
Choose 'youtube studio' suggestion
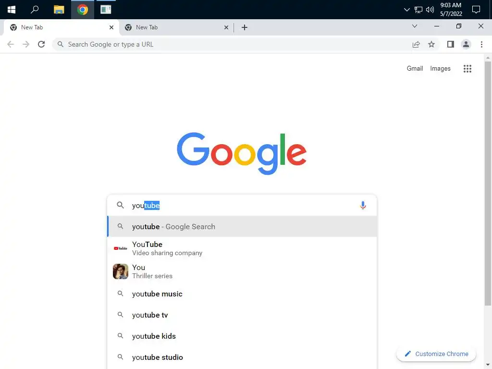[x=242, y=357]
